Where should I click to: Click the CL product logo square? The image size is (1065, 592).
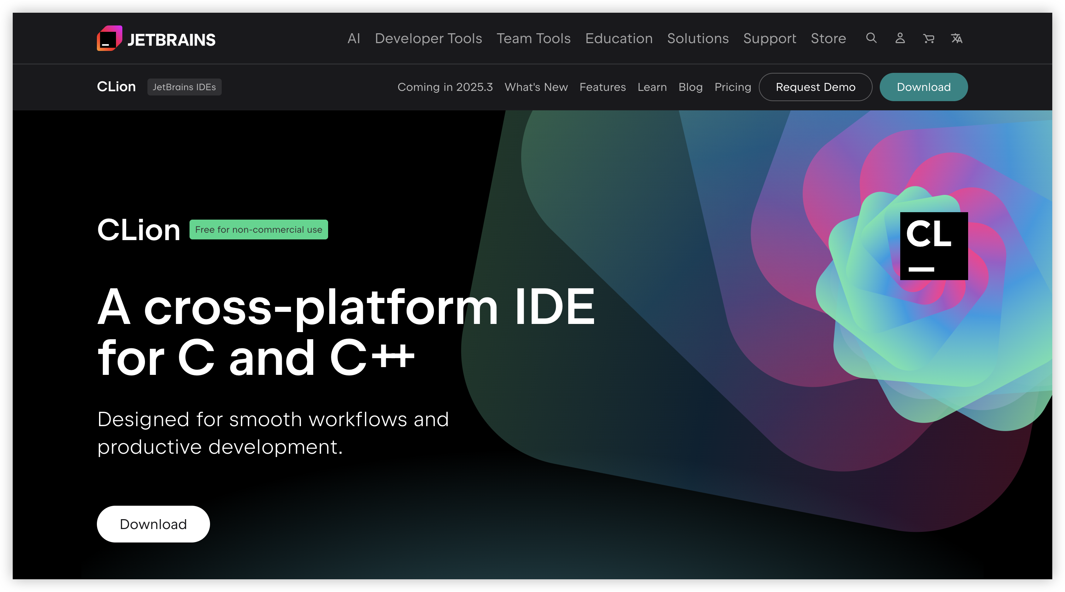click(933, 246)
